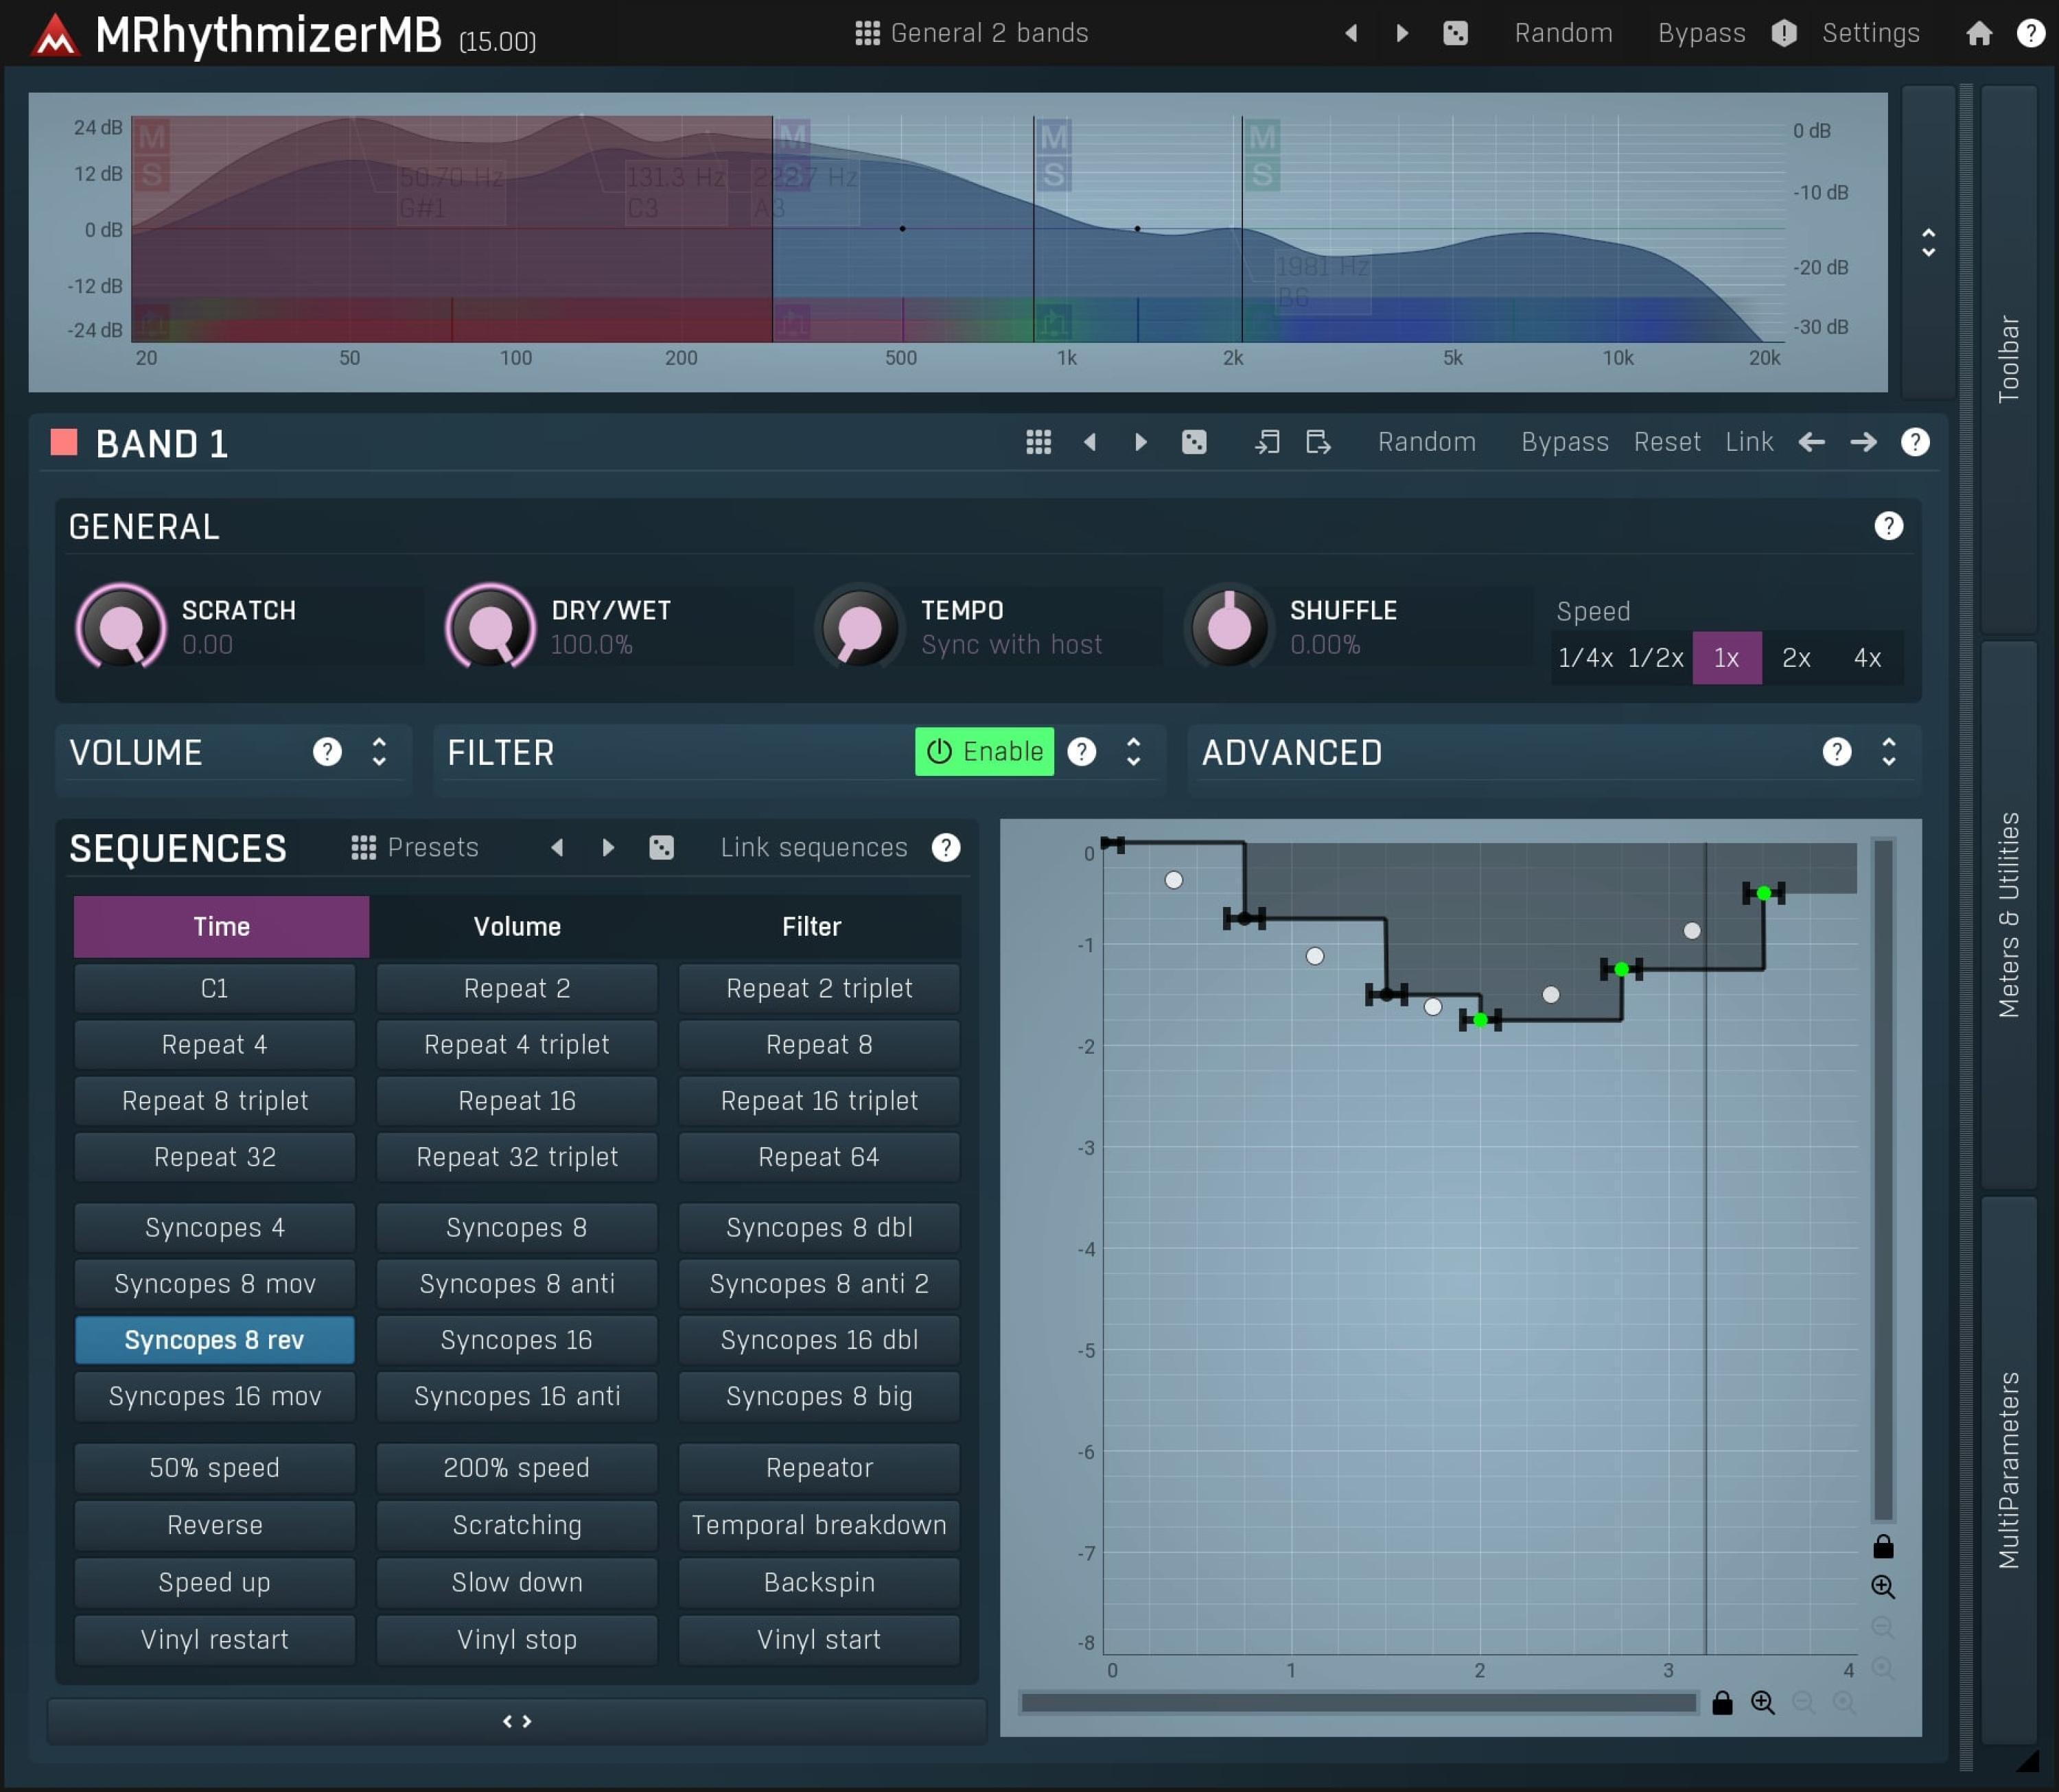Expand the Advanced panel
This screenshot has height=1792, width=2059.
tap(1889, 752)
